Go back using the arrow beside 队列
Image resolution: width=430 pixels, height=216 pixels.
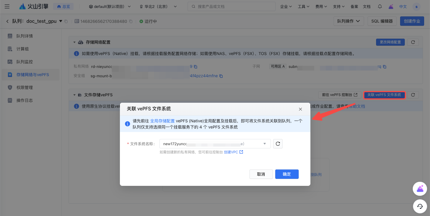7,21
